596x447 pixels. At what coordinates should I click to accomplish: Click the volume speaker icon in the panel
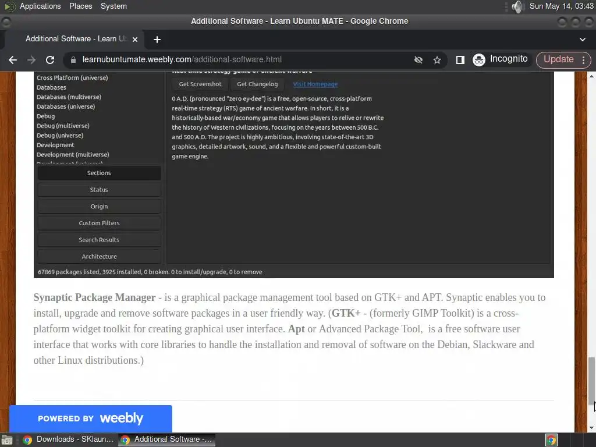click(x=517, y=6)
